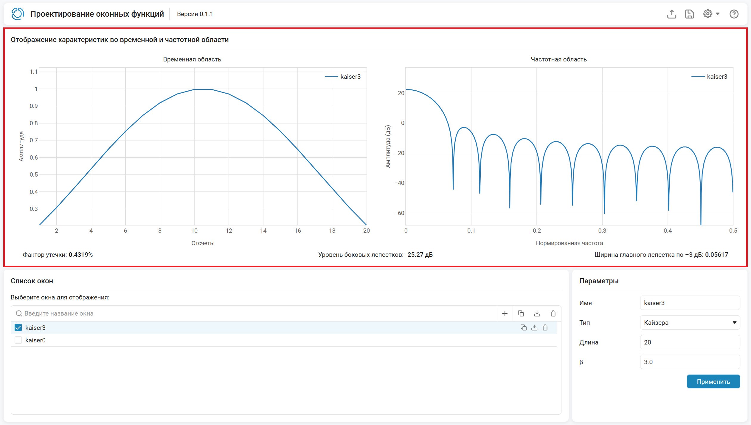
Task: Download selected windows via toolbar download icon
Action: (x=537, y=313)
